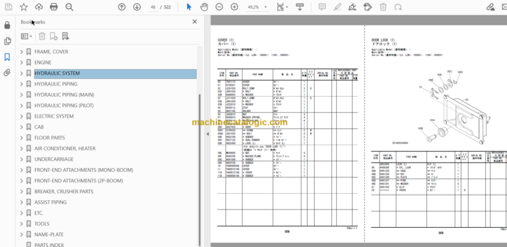Open the page thumbnails panel icon
The width and height of the screenshot is (507, 247).
7,41
